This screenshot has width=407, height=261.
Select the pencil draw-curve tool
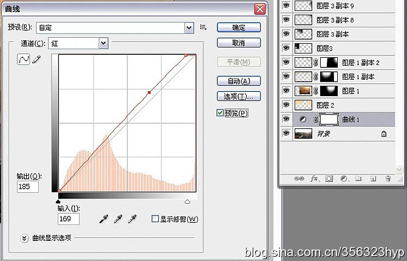coord(36,59)
